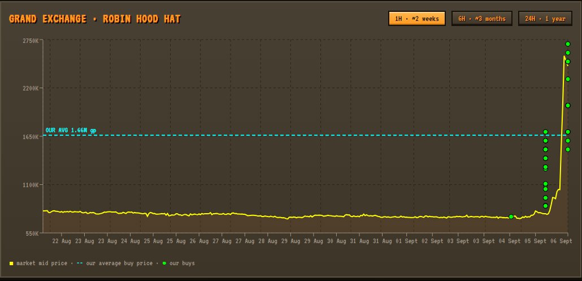582x281 pixels.
Task: Click the 2200K y-axis label
Action: tap(31, 88)
